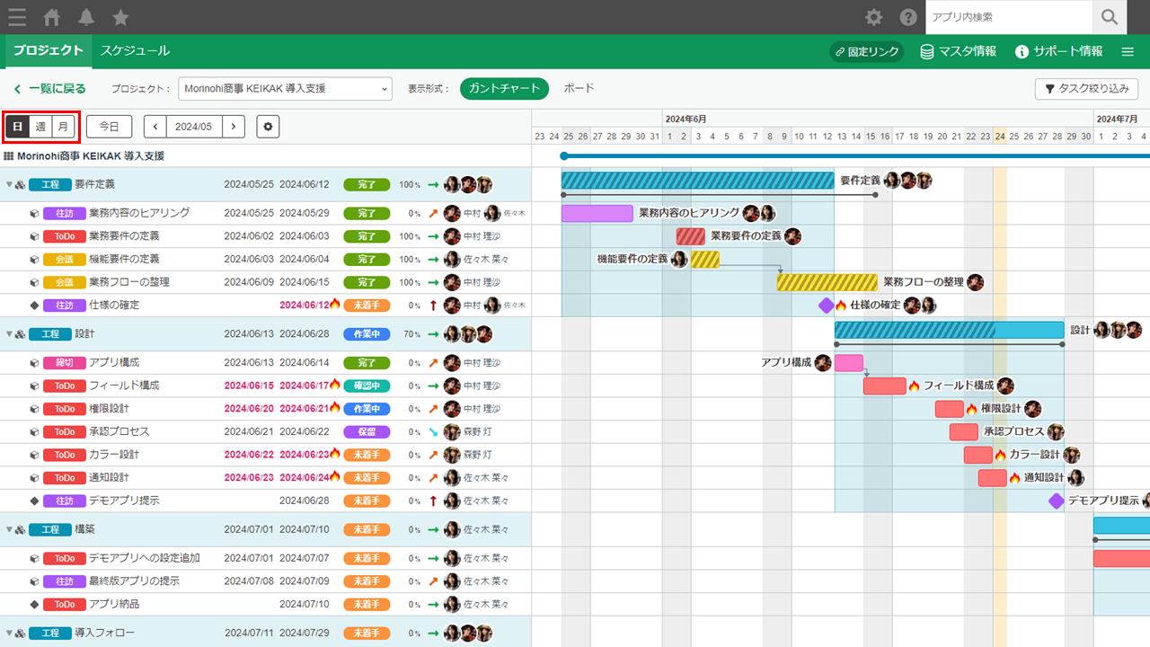The image size is (1150, 647).
Task: Switch display format to ボード
Action: coord(579,89)
